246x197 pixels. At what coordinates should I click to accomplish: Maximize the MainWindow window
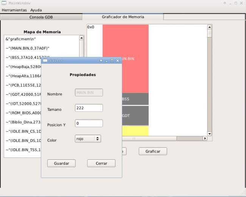236,3
